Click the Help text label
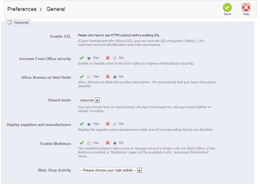260x188 pixels. pos(246,14)
